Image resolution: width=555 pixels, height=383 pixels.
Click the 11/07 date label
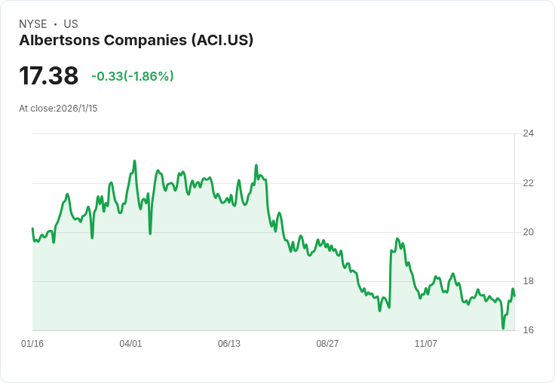click(426, 343)
